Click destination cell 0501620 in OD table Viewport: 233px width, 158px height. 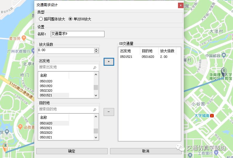[148, 57]
